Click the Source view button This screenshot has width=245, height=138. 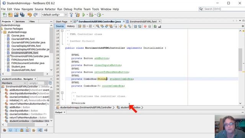60,26
